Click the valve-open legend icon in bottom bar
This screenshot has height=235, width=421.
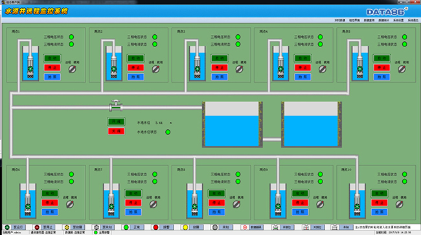[275, 227]
